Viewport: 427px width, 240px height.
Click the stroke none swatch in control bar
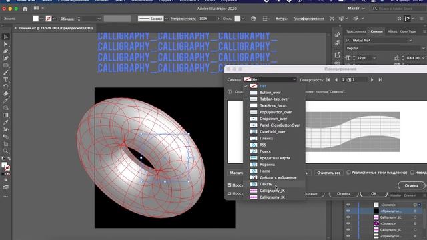point(49,19)
